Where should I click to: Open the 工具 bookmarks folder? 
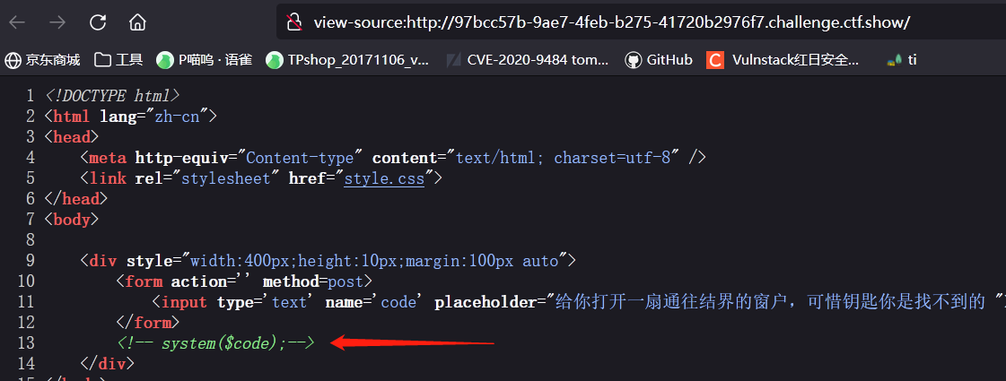118,60
